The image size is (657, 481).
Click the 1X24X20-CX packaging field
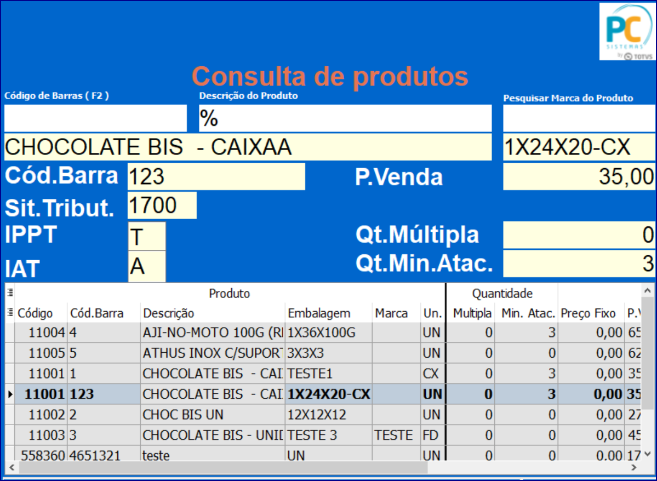(x=579, y=147)
